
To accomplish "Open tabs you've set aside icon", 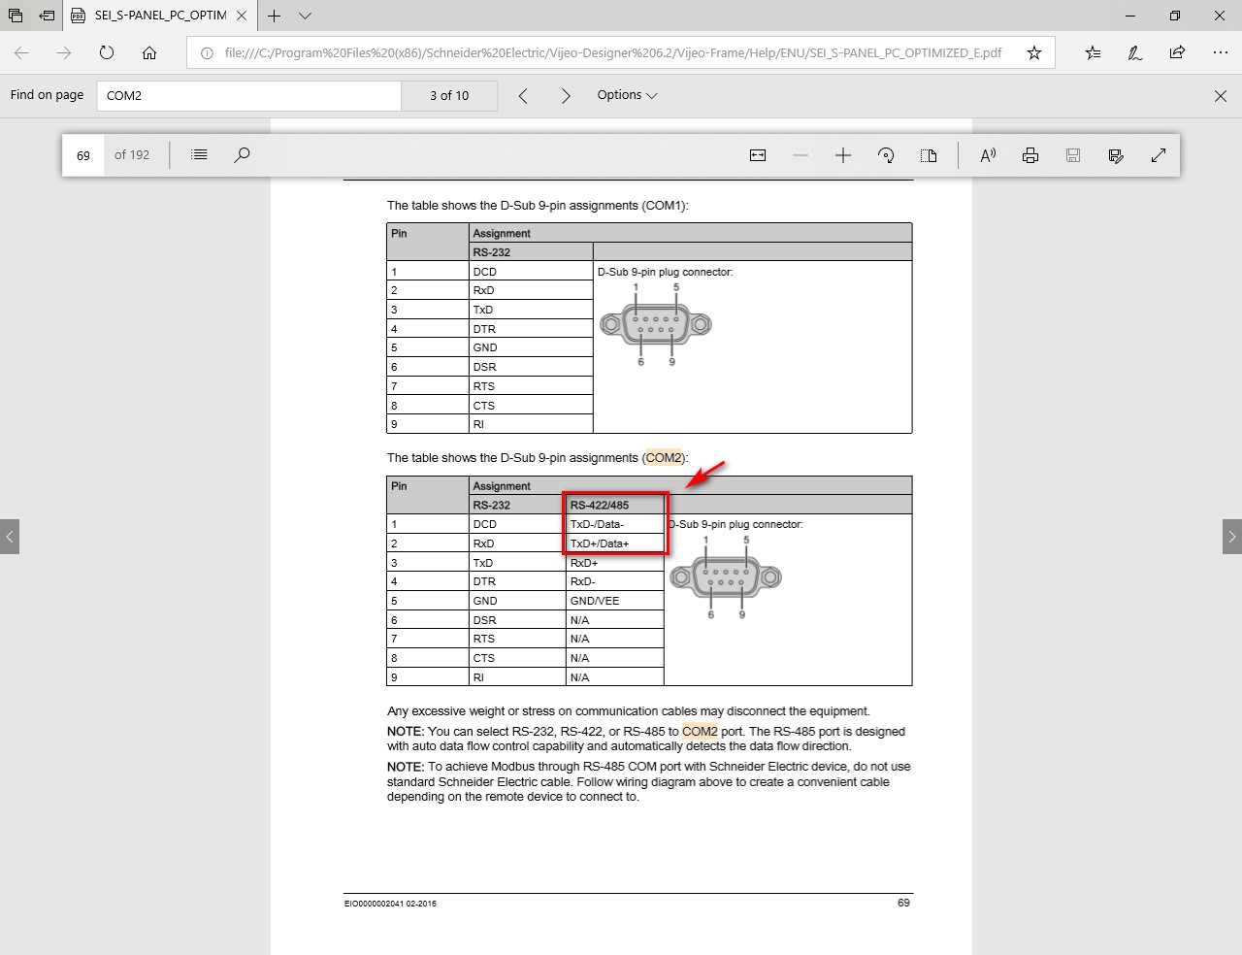I will 16,16.
